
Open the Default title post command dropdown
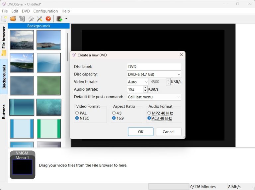(154, 97)
